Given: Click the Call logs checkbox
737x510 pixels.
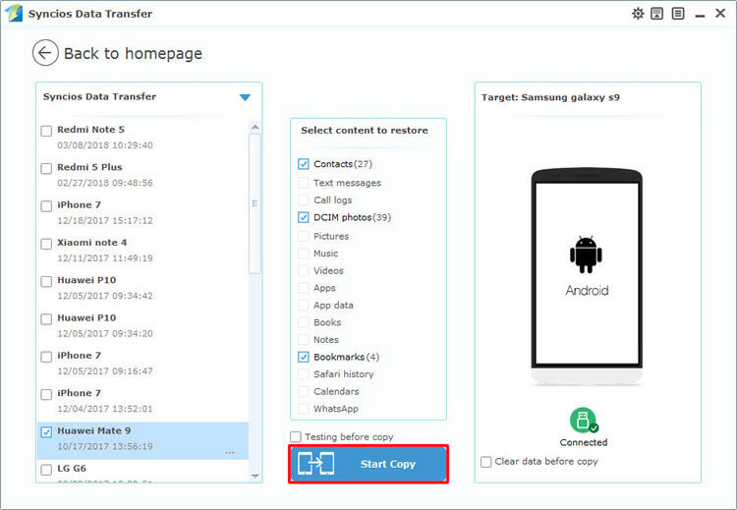Looking at the screenshot, I should click(304, 199).
